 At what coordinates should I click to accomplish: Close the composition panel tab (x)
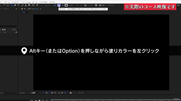[x=20, y=9]
